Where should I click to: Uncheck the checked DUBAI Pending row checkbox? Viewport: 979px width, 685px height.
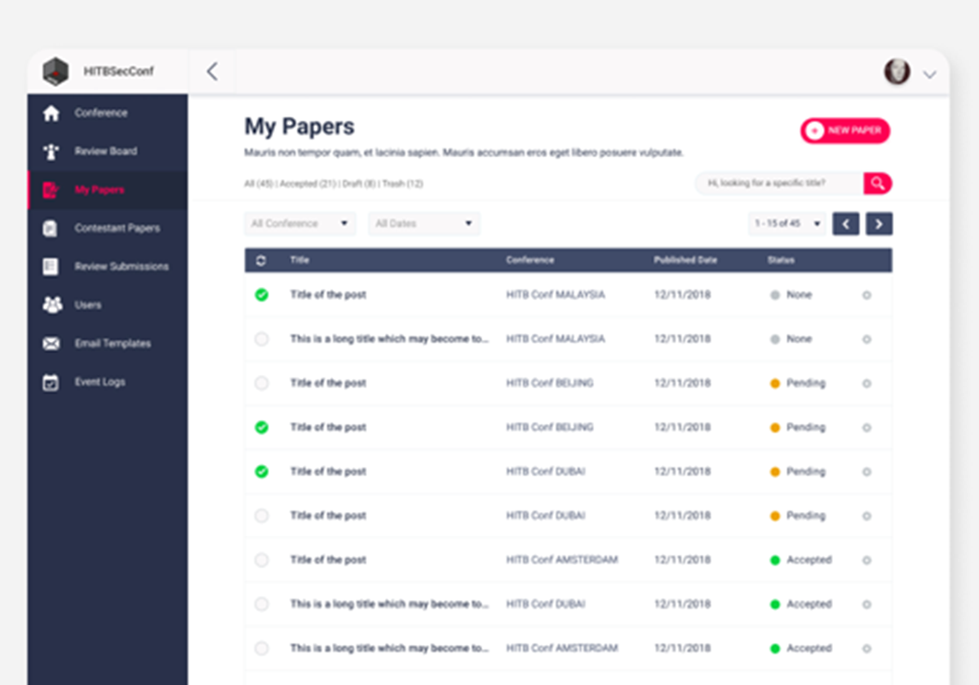point(261,471)
